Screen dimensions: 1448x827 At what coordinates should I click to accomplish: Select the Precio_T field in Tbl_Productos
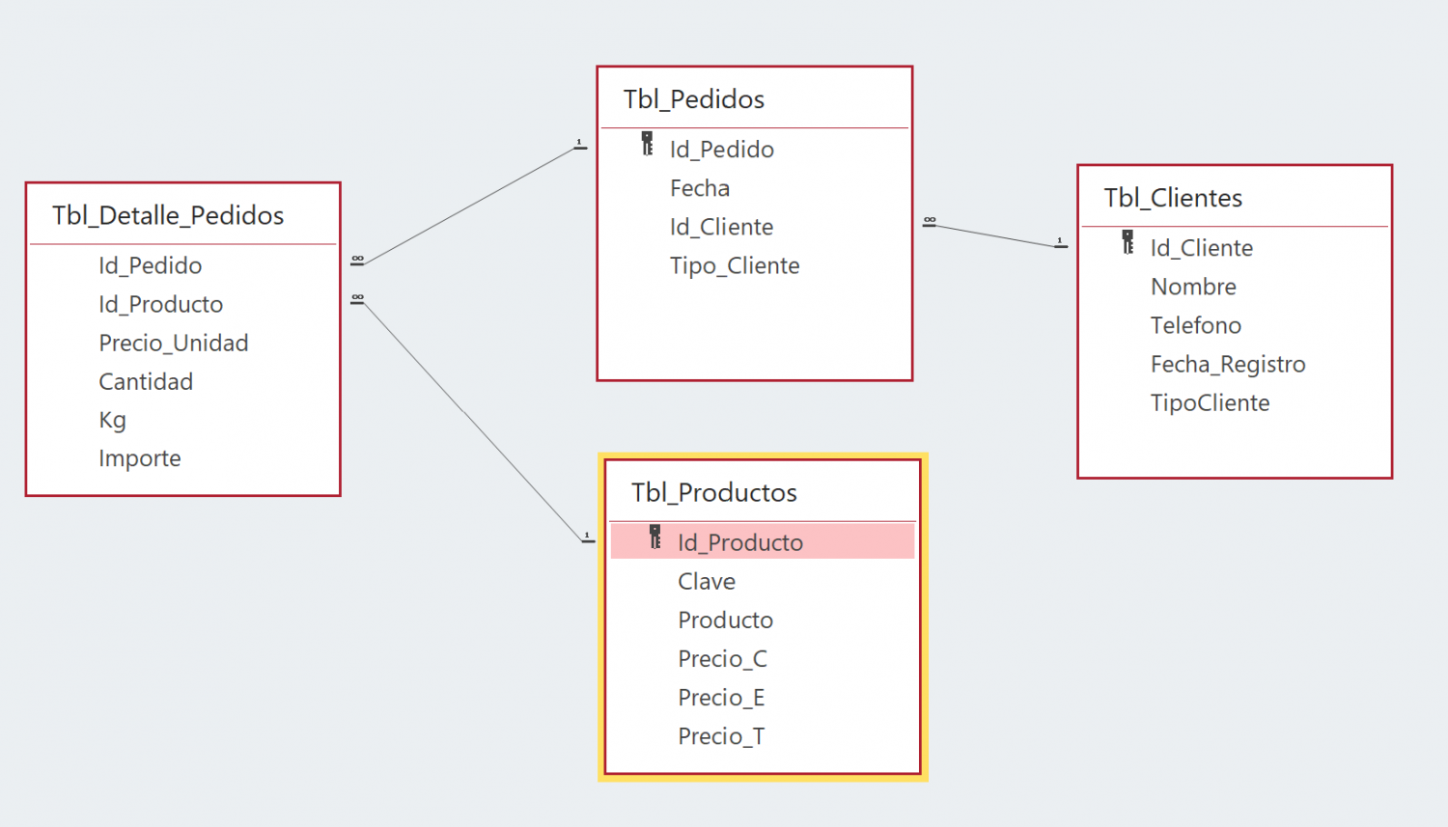point(721,737)
